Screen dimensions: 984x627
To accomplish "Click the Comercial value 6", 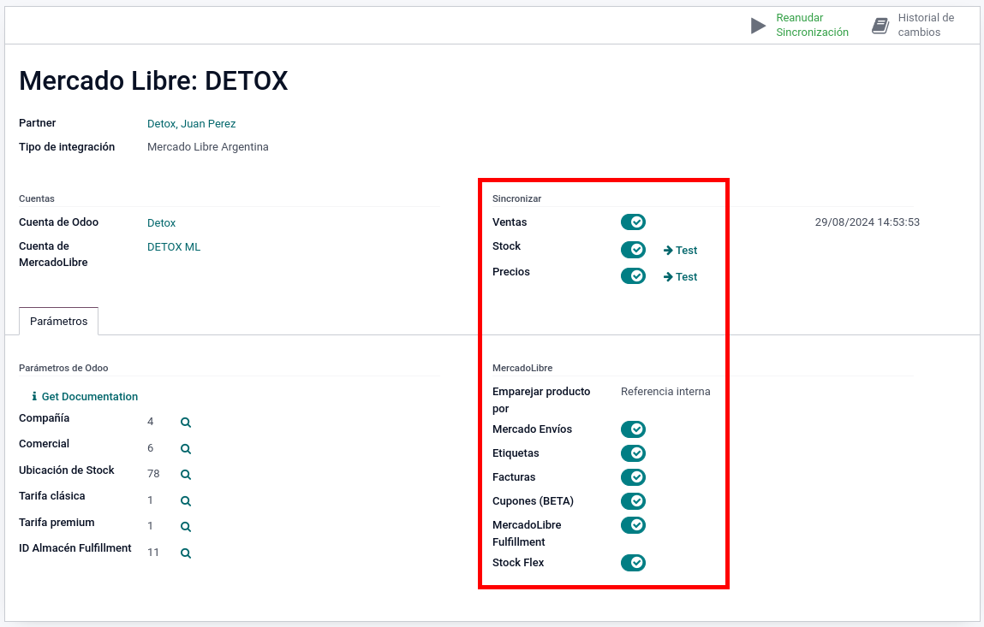I will coord(150,447).
